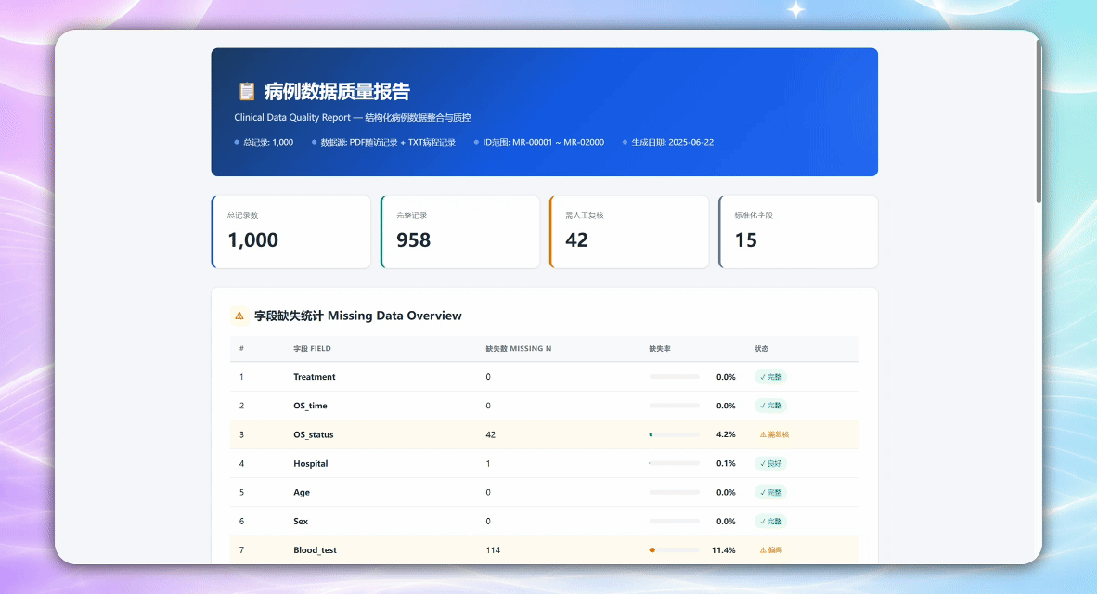Click the missing count 114 in the Blood_test row
The height and width of the screenshot is (594, 1097).
coord(493,550)
